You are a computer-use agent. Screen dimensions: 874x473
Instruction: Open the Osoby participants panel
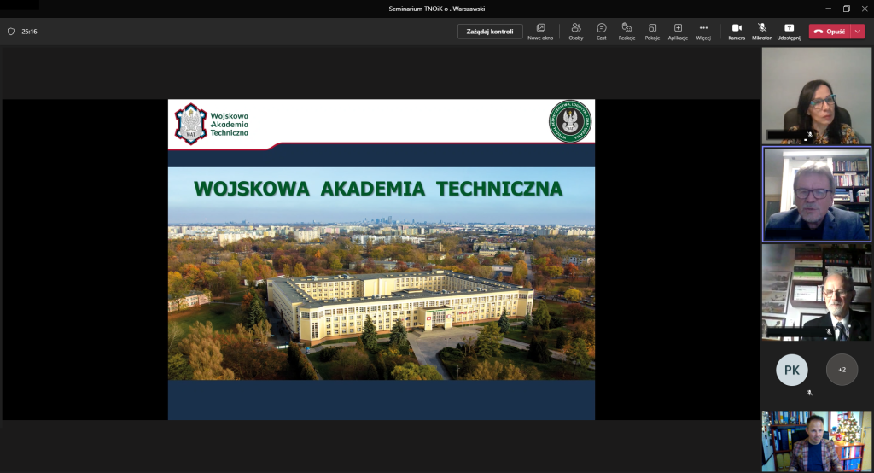[576, 31]
